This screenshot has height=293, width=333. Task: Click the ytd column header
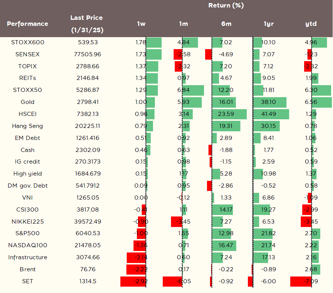pyautogui.click(x=311, y=24)
